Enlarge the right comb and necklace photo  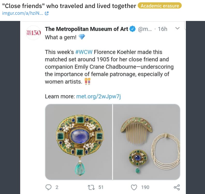[x=147, y=142]
